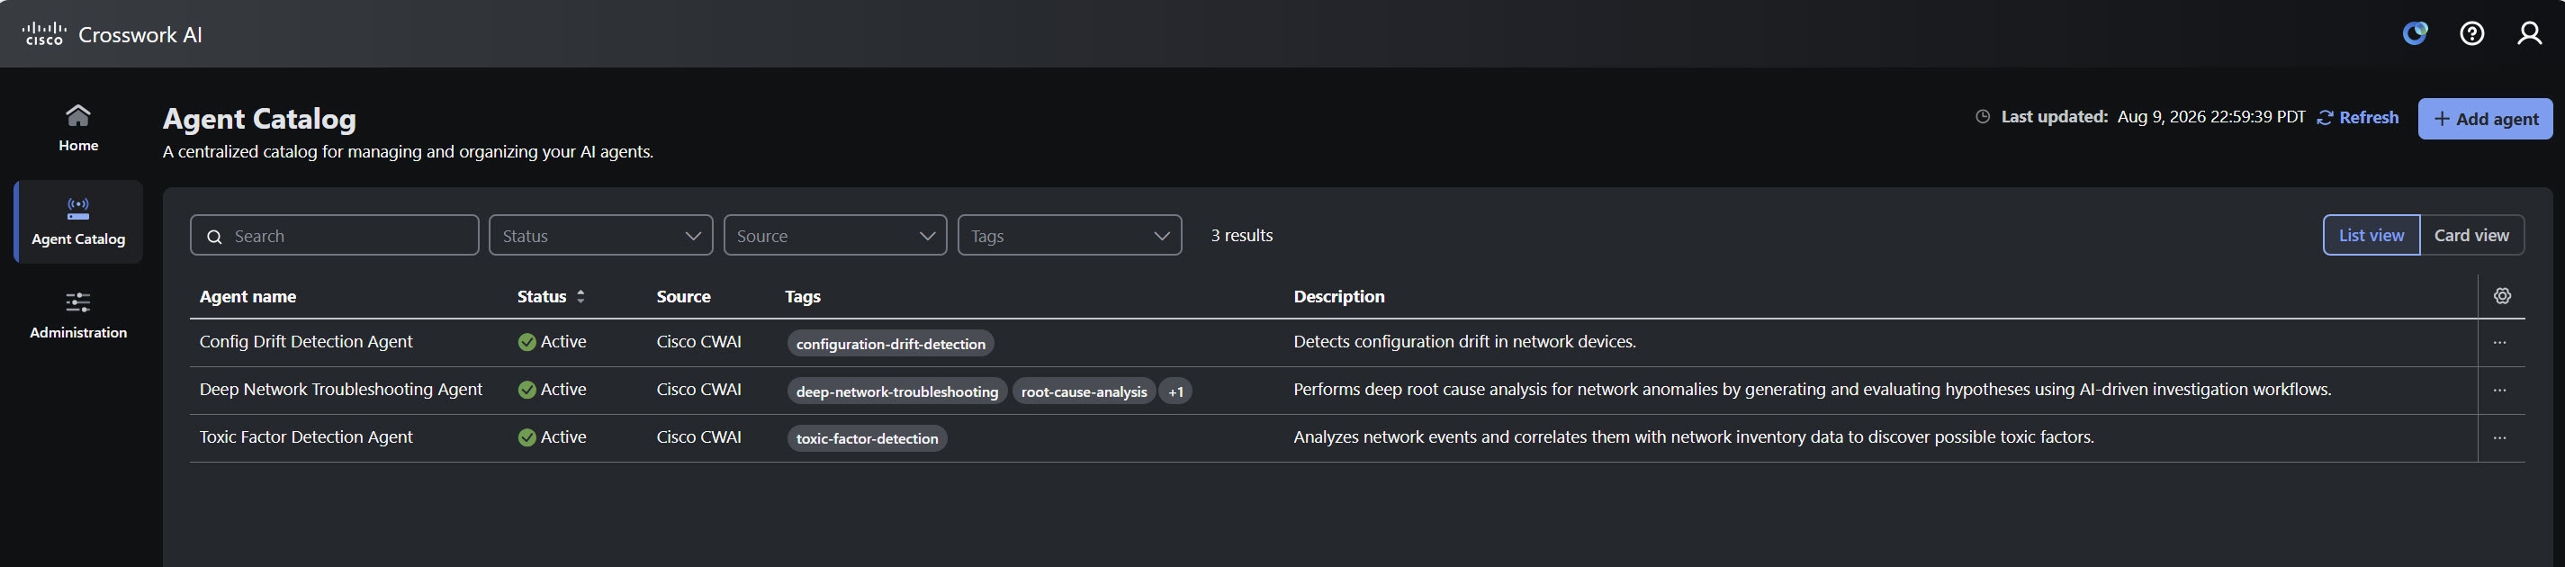The image size is (2565, 567).
Task: Open the AI assistant icon in header
Action: pyautogui.click(x=2415, y=34)
